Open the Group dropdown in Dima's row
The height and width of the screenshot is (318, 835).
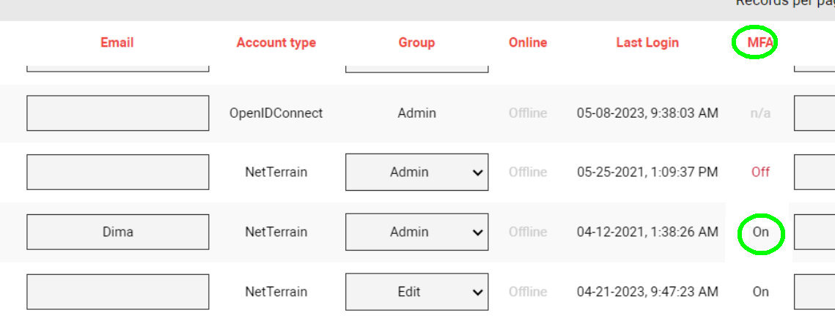coord(416,232)
